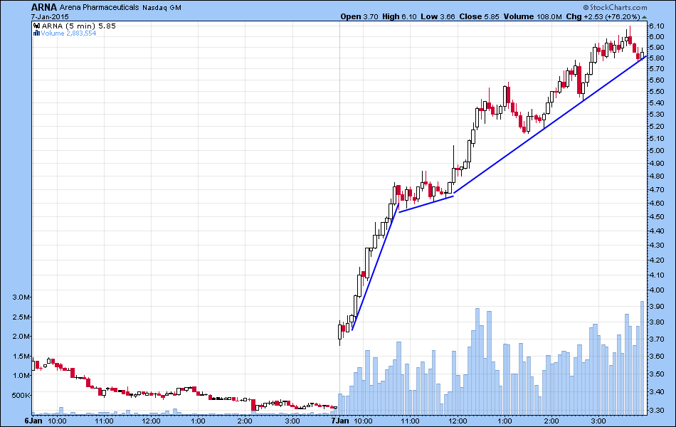
Task: Click the 4.00 price axis label
Action: 657,290
